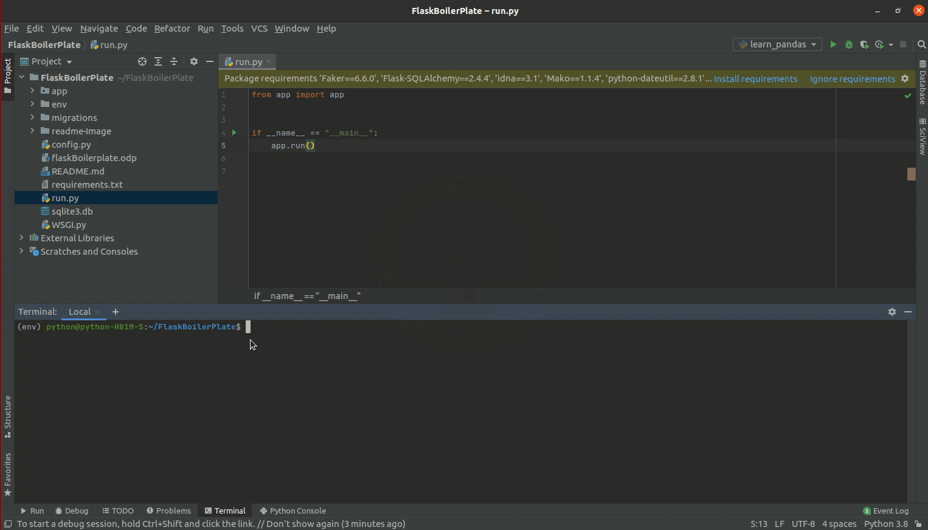The width and height of the screenshot is (928, 530).
Task: Open the Structure side panel
Action: 8,417
